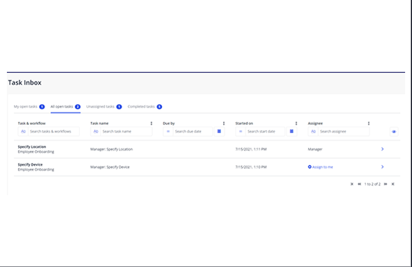This screenshot has height=267, width=412.
Task: Click the Assign to me link
Action: (321, 167)
